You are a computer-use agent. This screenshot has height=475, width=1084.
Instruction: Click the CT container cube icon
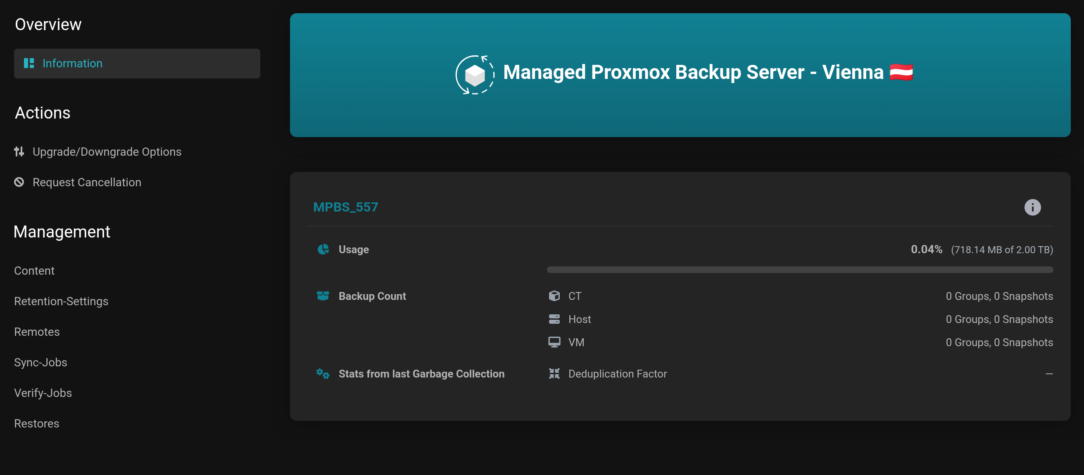pyautogui.click(x=554, y=296)
